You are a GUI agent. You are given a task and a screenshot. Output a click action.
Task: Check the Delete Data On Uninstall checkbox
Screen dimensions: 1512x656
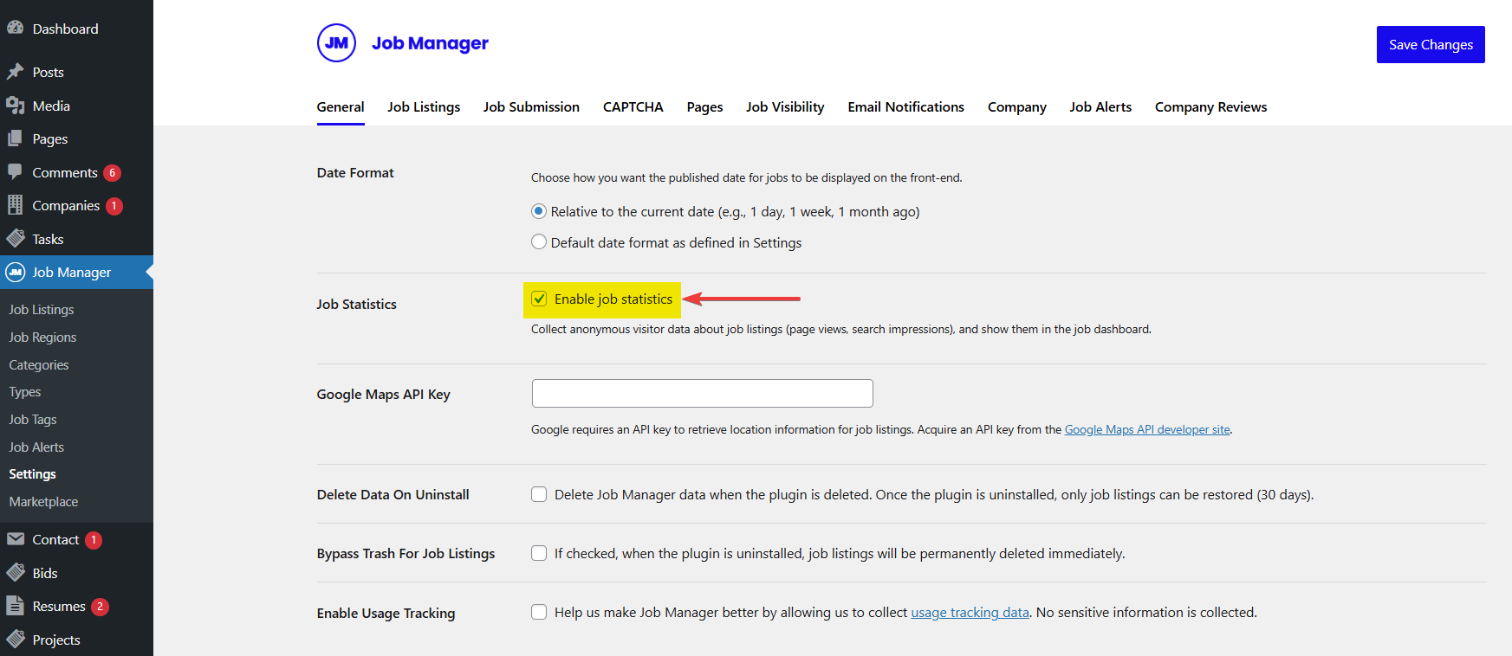(539, 494)
